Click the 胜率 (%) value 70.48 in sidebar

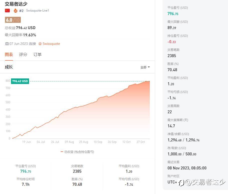tap(172, 70)
